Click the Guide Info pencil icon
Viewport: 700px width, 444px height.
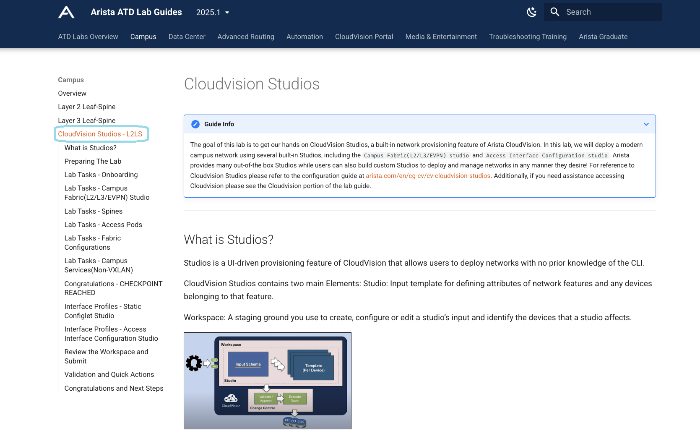pos(195,124)
